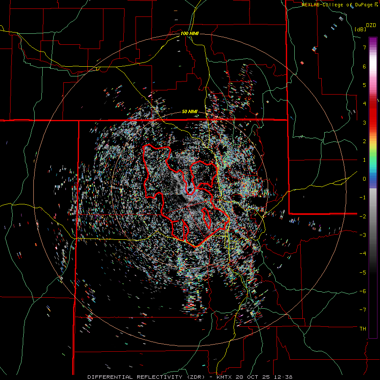Click the -5 value on color scale
The width and height of the screenshot is (380, 380).
point(363,272)
